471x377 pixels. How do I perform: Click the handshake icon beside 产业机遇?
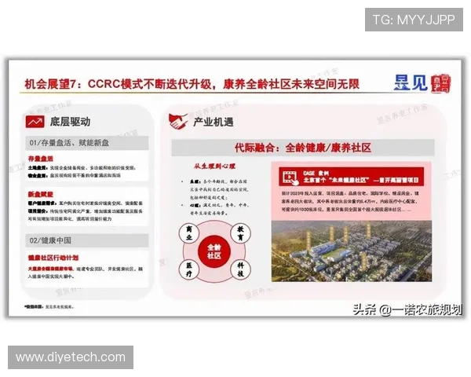coord(178,123)
